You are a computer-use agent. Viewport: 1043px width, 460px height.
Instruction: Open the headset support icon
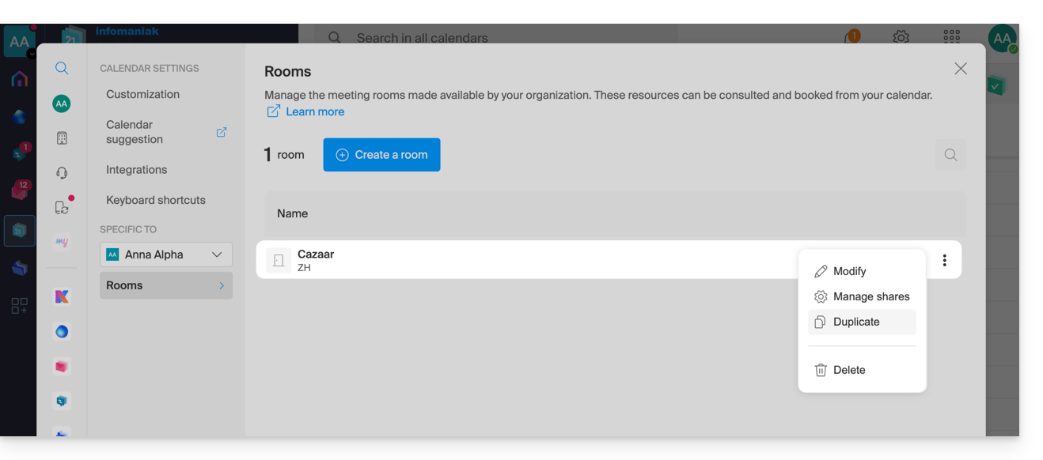(62, 173)
